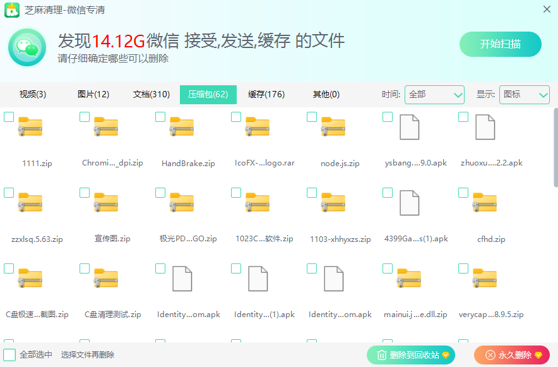Open the 缓存(176) tab
Viewport: 558px width, 367px height.
click(x=266, y=95)
